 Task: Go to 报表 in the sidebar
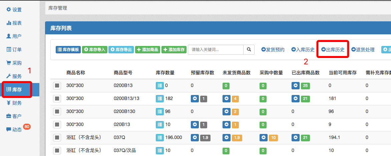14,23
